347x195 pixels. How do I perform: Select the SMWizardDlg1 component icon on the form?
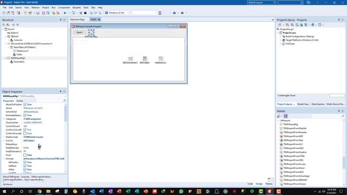(x=91, y=32)
